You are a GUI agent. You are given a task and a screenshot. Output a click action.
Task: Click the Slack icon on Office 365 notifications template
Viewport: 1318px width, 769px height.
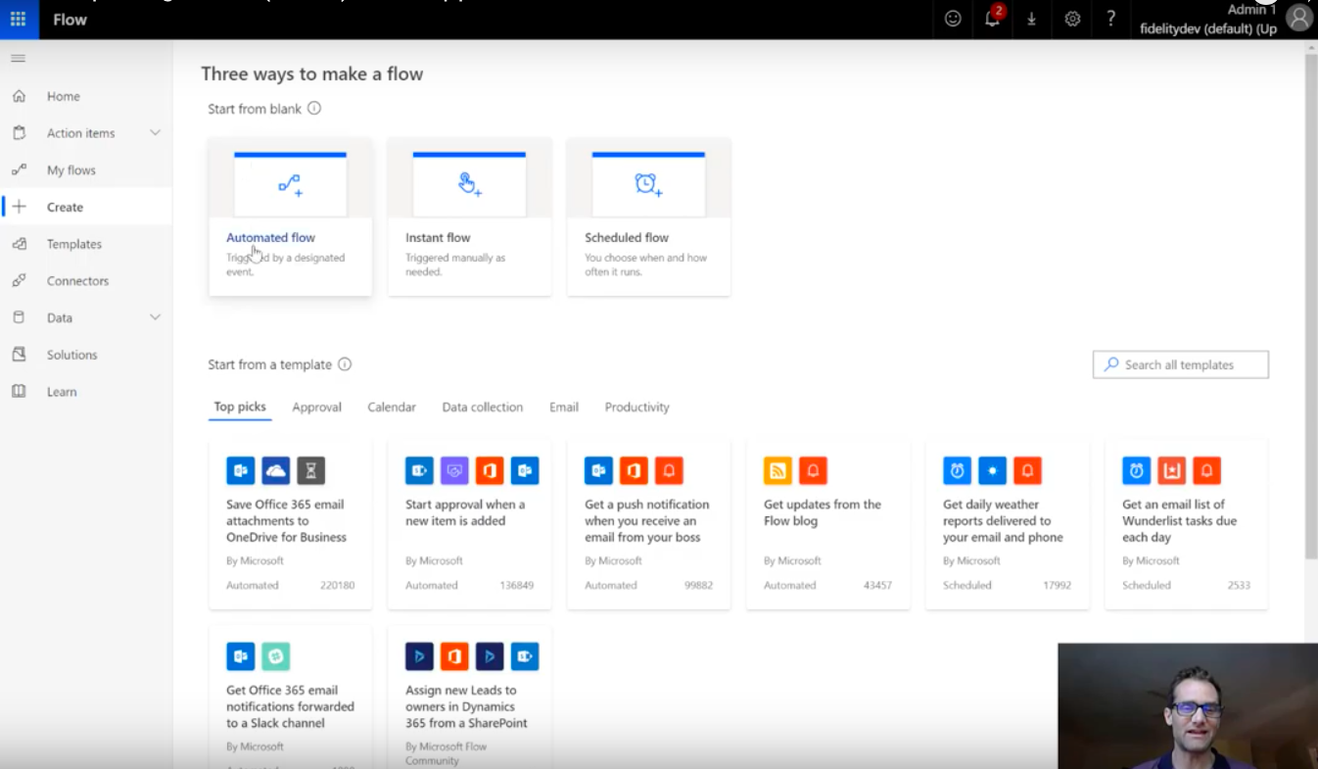point(276,656)
